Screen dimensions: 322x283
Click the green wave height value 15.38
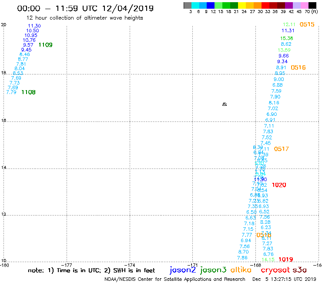(x=287, y=38)
